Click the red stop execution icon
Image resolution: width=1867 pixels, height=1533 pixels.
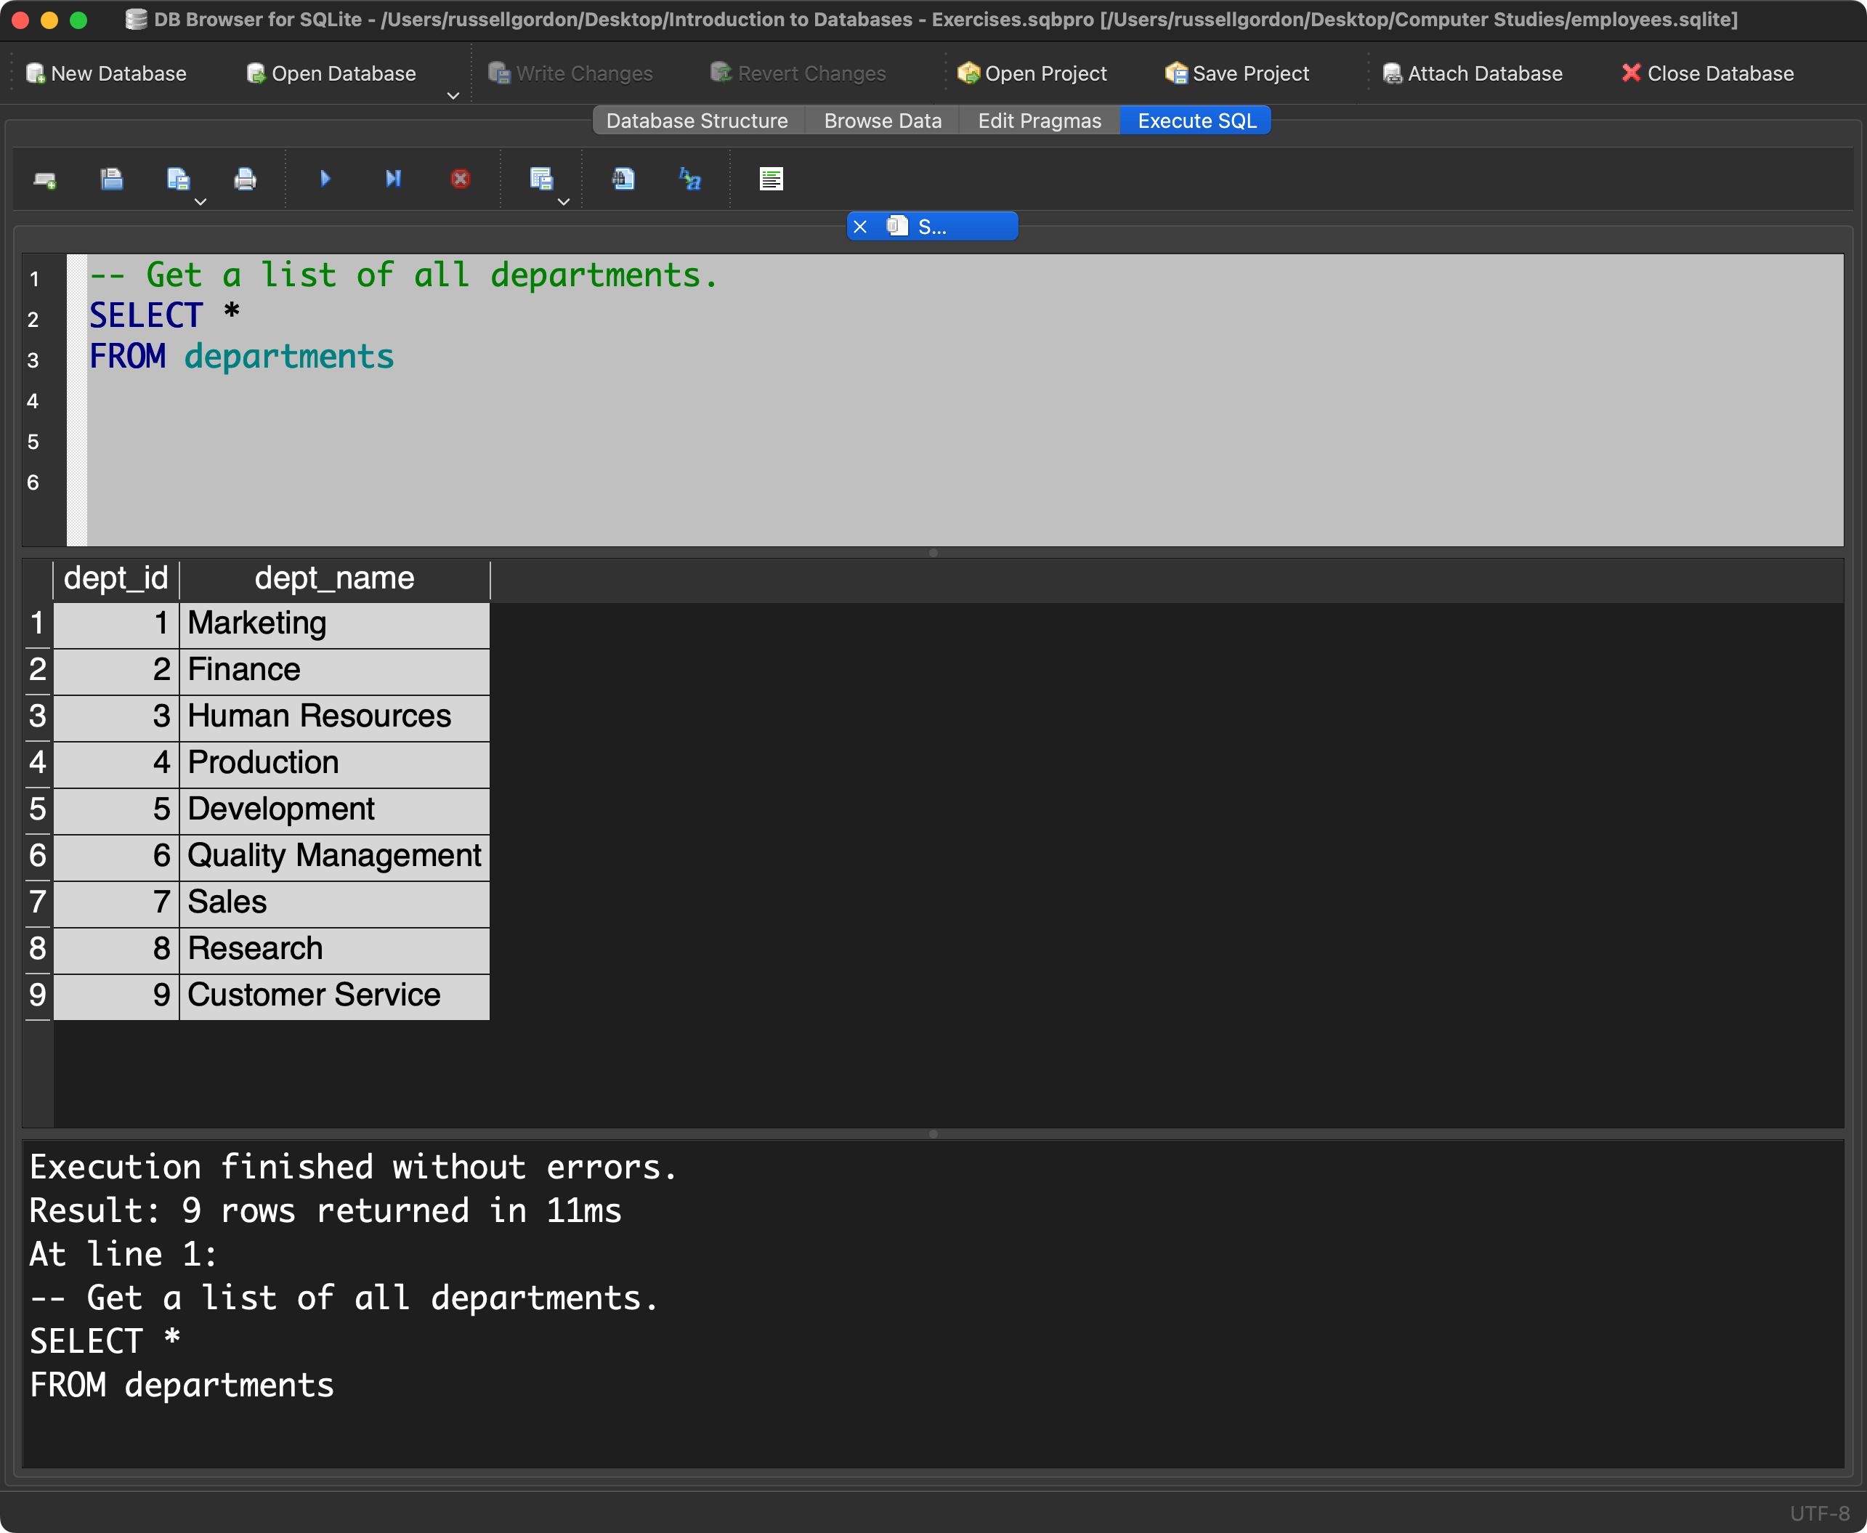click(x=460, y=179)
